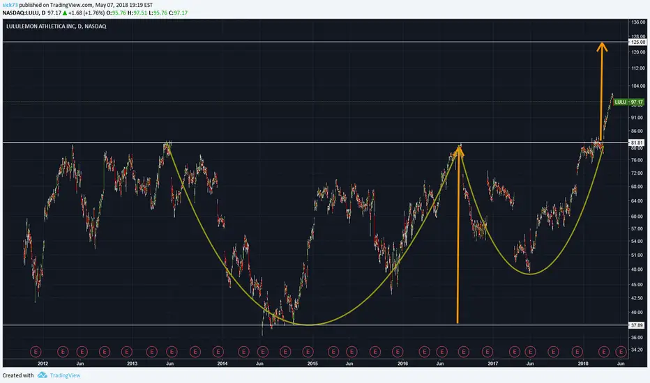
Task: Click the NASDAQ:LULU, D symbol text
Action: (24, 13)
